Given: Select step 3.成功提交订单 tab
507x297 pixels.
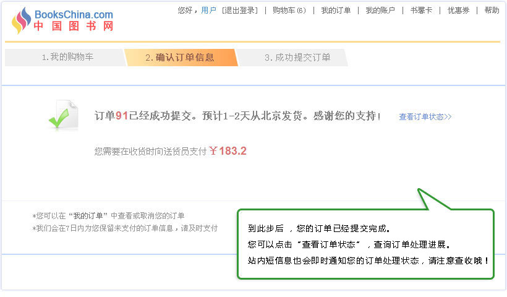Looking at the screenshot, I should [x=297, y=58].
